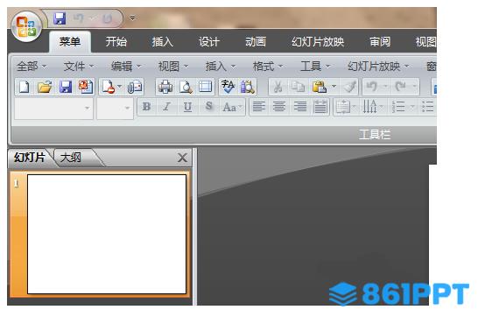This screenshot has height=324, width=478.
Task: Select the format painter brush
Action: point(350,87)
